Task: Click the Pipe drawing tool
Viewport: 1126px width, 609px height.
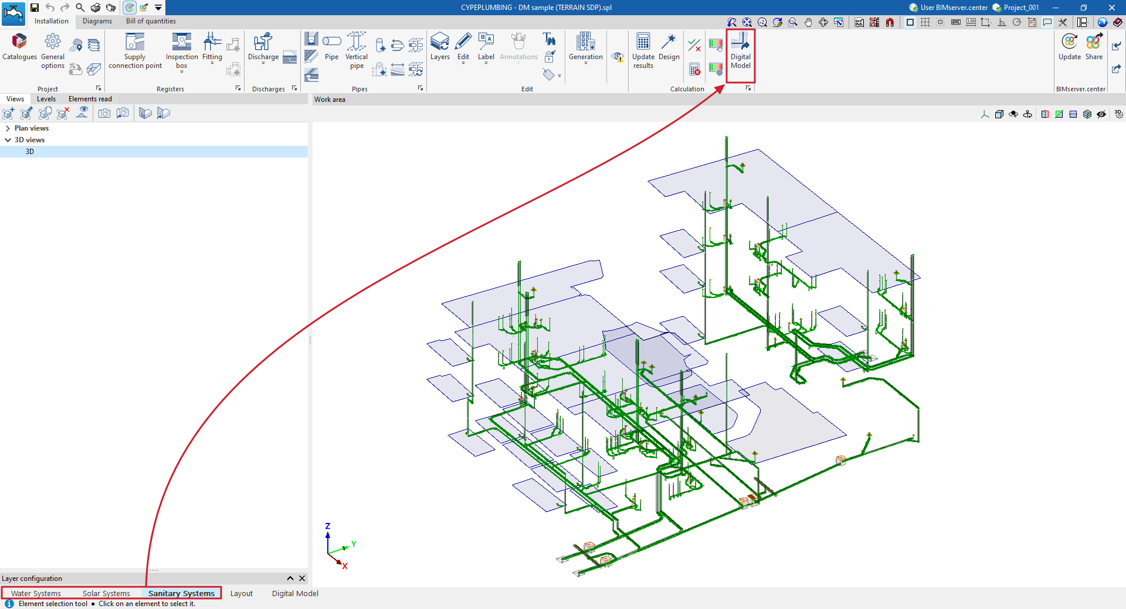Action: 331,47
